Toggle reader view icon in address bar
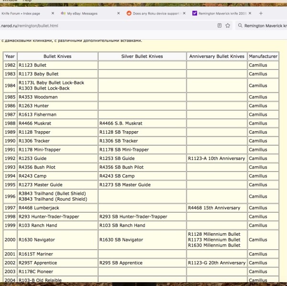The width and height of the screenshot is (287, 286). tap(220, 25)
